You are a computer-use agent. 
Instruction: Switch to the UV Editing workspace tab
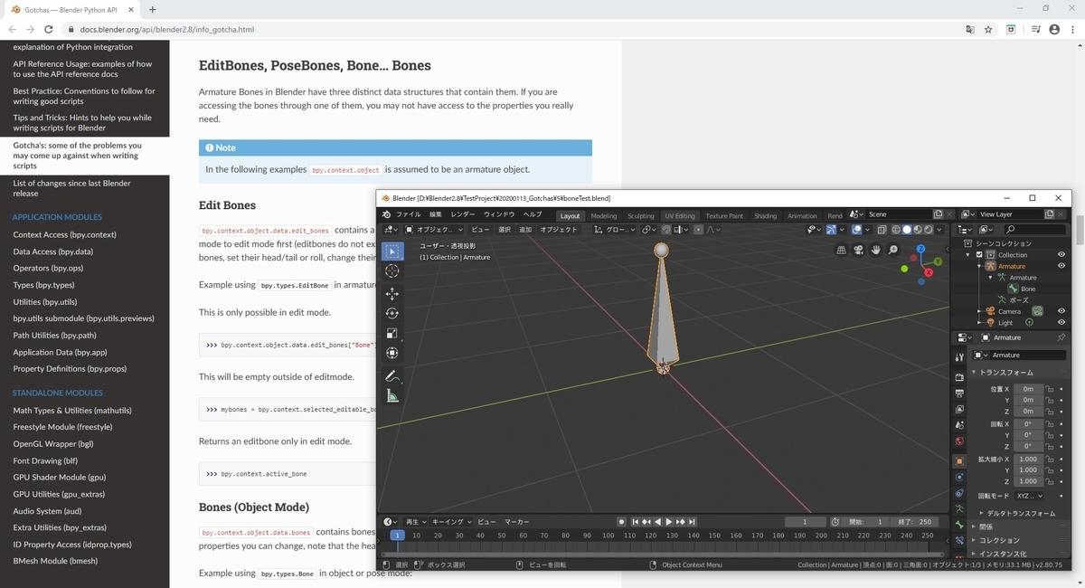[680, 216]
